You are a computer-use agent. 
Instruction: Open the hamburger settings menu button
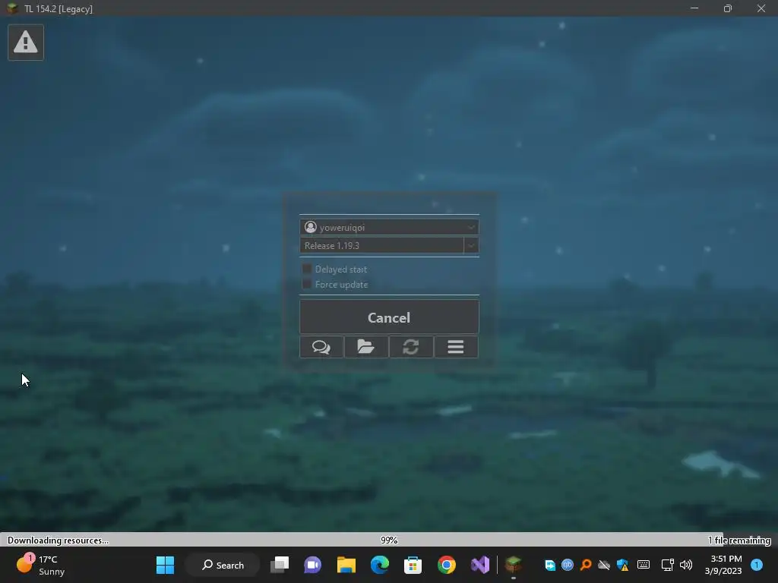pos(456,346)
